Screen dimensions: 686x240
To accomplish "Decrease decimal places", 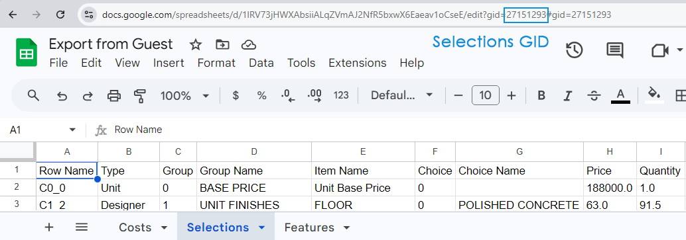I will pos(289,95).
